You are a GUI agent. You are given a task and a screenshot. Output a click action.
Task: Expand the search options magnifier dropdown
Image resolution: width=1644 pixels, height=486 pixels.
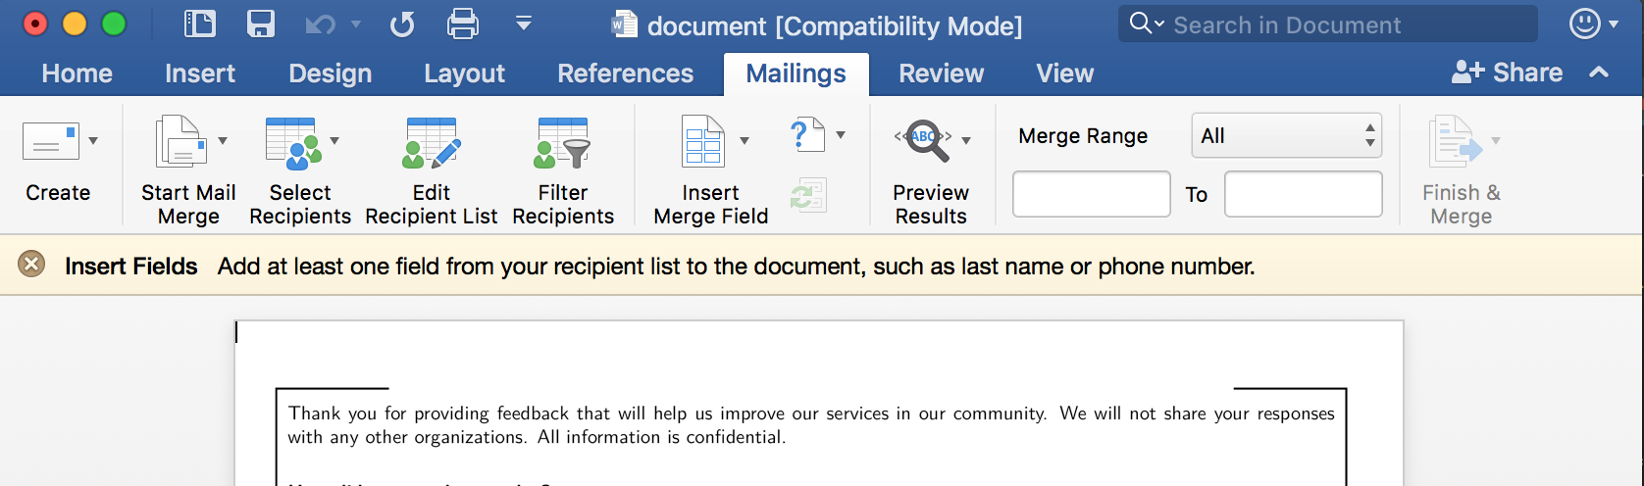pos(1147,23)
